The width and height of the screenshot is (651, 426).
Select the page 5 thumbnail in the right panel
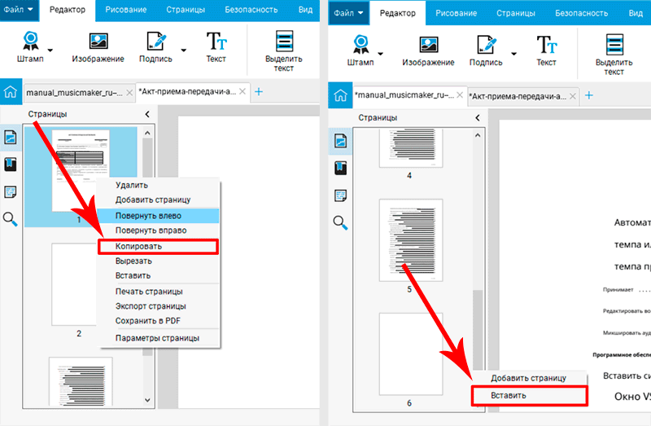(x=411, y=239)
